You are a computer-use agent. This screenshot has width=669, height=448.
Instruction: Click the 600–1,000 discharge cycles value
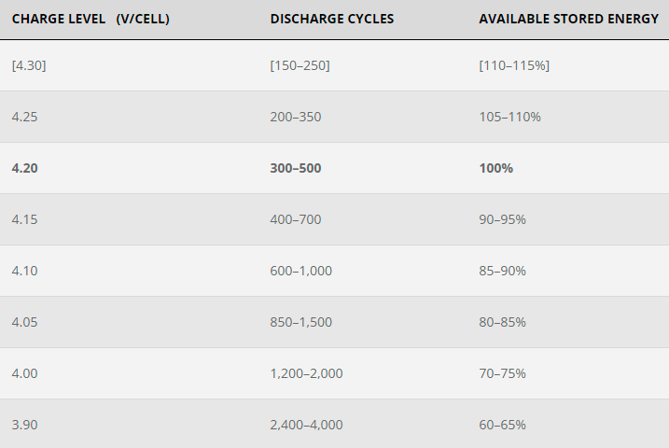pos(300,271)
